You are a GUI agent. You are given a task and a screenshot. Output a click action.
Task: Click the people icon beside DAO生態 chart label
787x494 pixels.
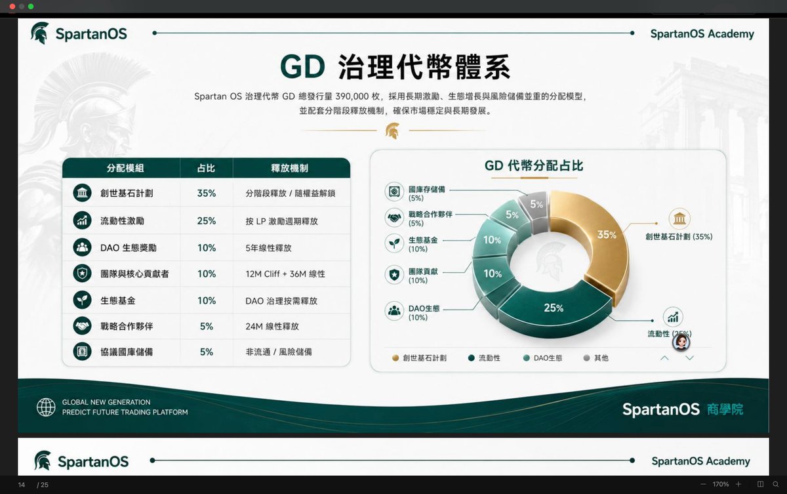coord(394,310)
